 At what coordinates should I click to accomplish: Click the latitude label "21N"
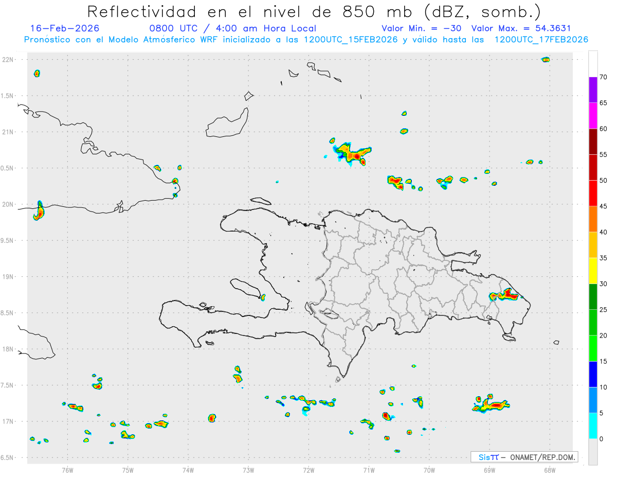pyautogui.click(x=8, y=132)
